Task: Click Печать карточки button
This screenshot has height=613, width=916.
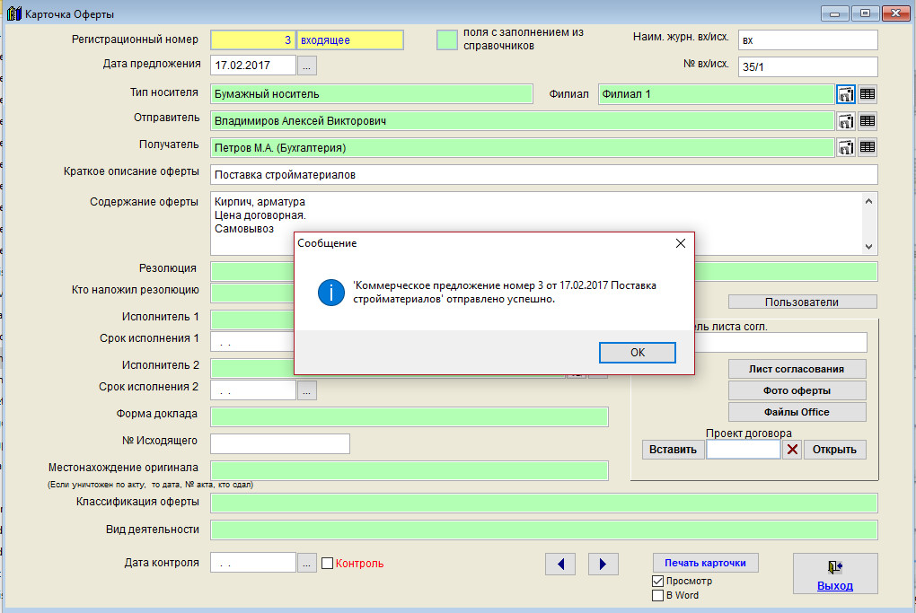Action: click(x=705, y=563)
